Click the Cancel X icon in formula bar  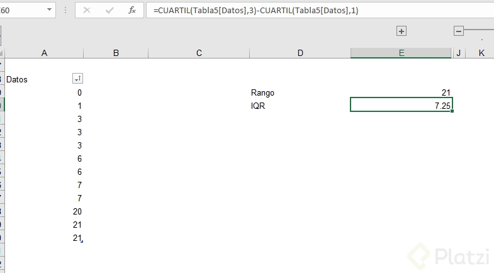pyautogui.click(x=87, y=11)
